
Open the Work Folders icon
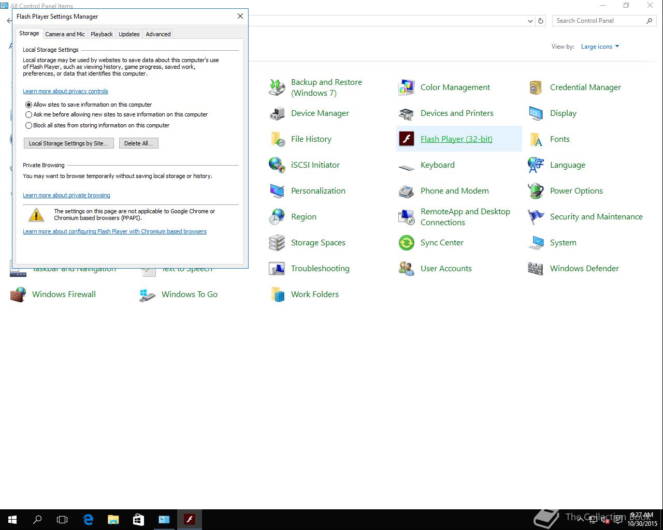coord(277,295)
